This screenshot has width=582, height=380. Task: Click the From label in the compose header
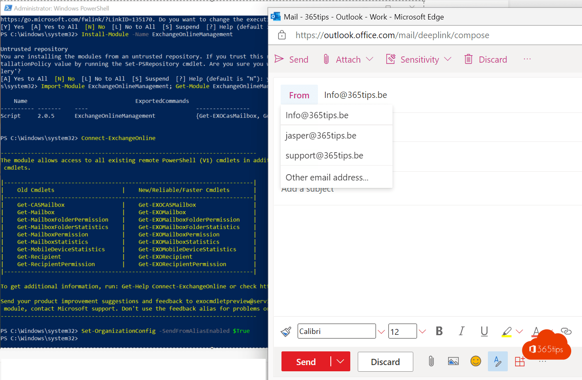click(299, 95)
